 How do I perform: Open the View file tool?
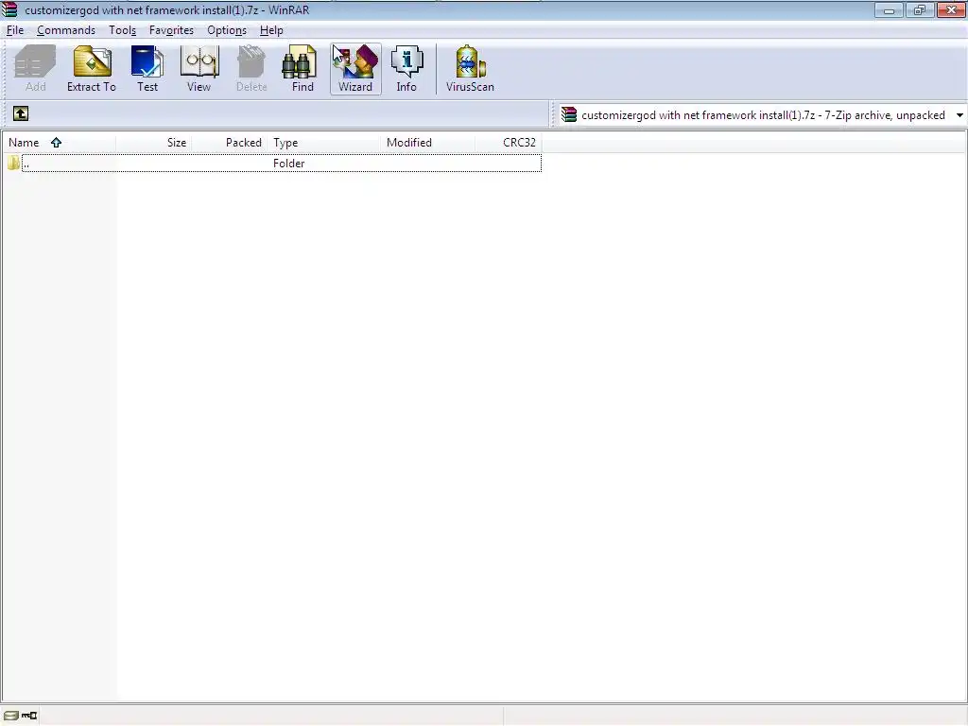(199, 68)
